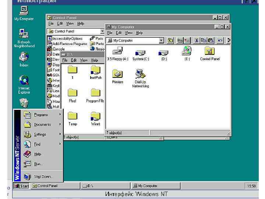This screenshot has width=265, height=199.
Task: Open Edit menu in D:\ window
Action: (x=74, y=60)
